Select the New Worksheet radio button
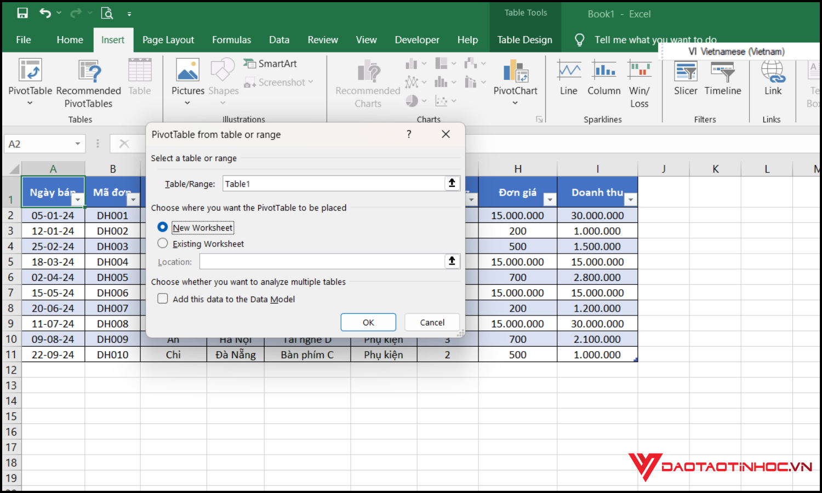The height and width of the screenshot is (493, 822). click(x=163, y=227)
